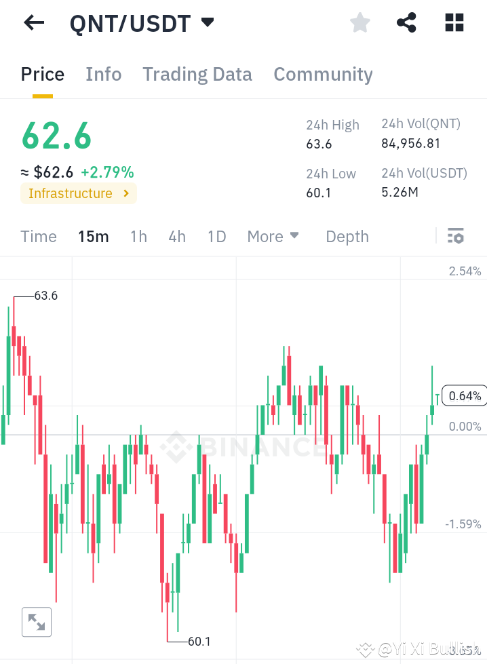Select the 0.64% percentage marker on chart
This screenshot has width=487, height=664.
pyautogui.click(x=464, y=395)
